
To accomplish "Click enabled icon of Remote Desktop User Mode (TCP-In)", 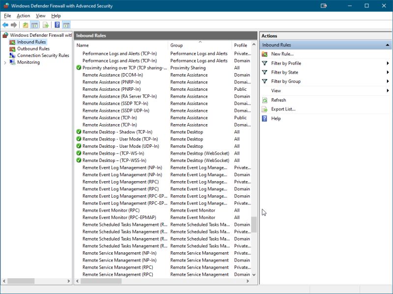I will 79,139.
